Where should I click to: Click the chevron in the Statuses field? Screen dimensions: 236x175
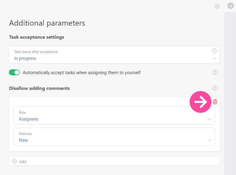[209, 140]
